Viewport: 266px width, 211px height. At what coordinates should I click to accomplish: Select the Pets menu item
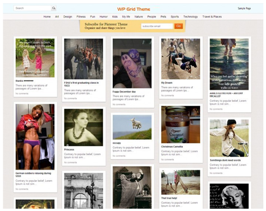(163, 17)
